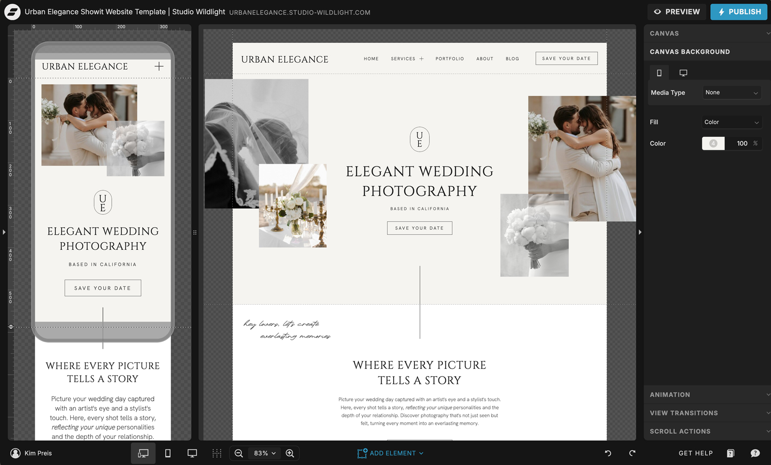This screenshot has width=771, height=465.
Task: Select the Color swatch labeled 4
Action: coord(713,143)
